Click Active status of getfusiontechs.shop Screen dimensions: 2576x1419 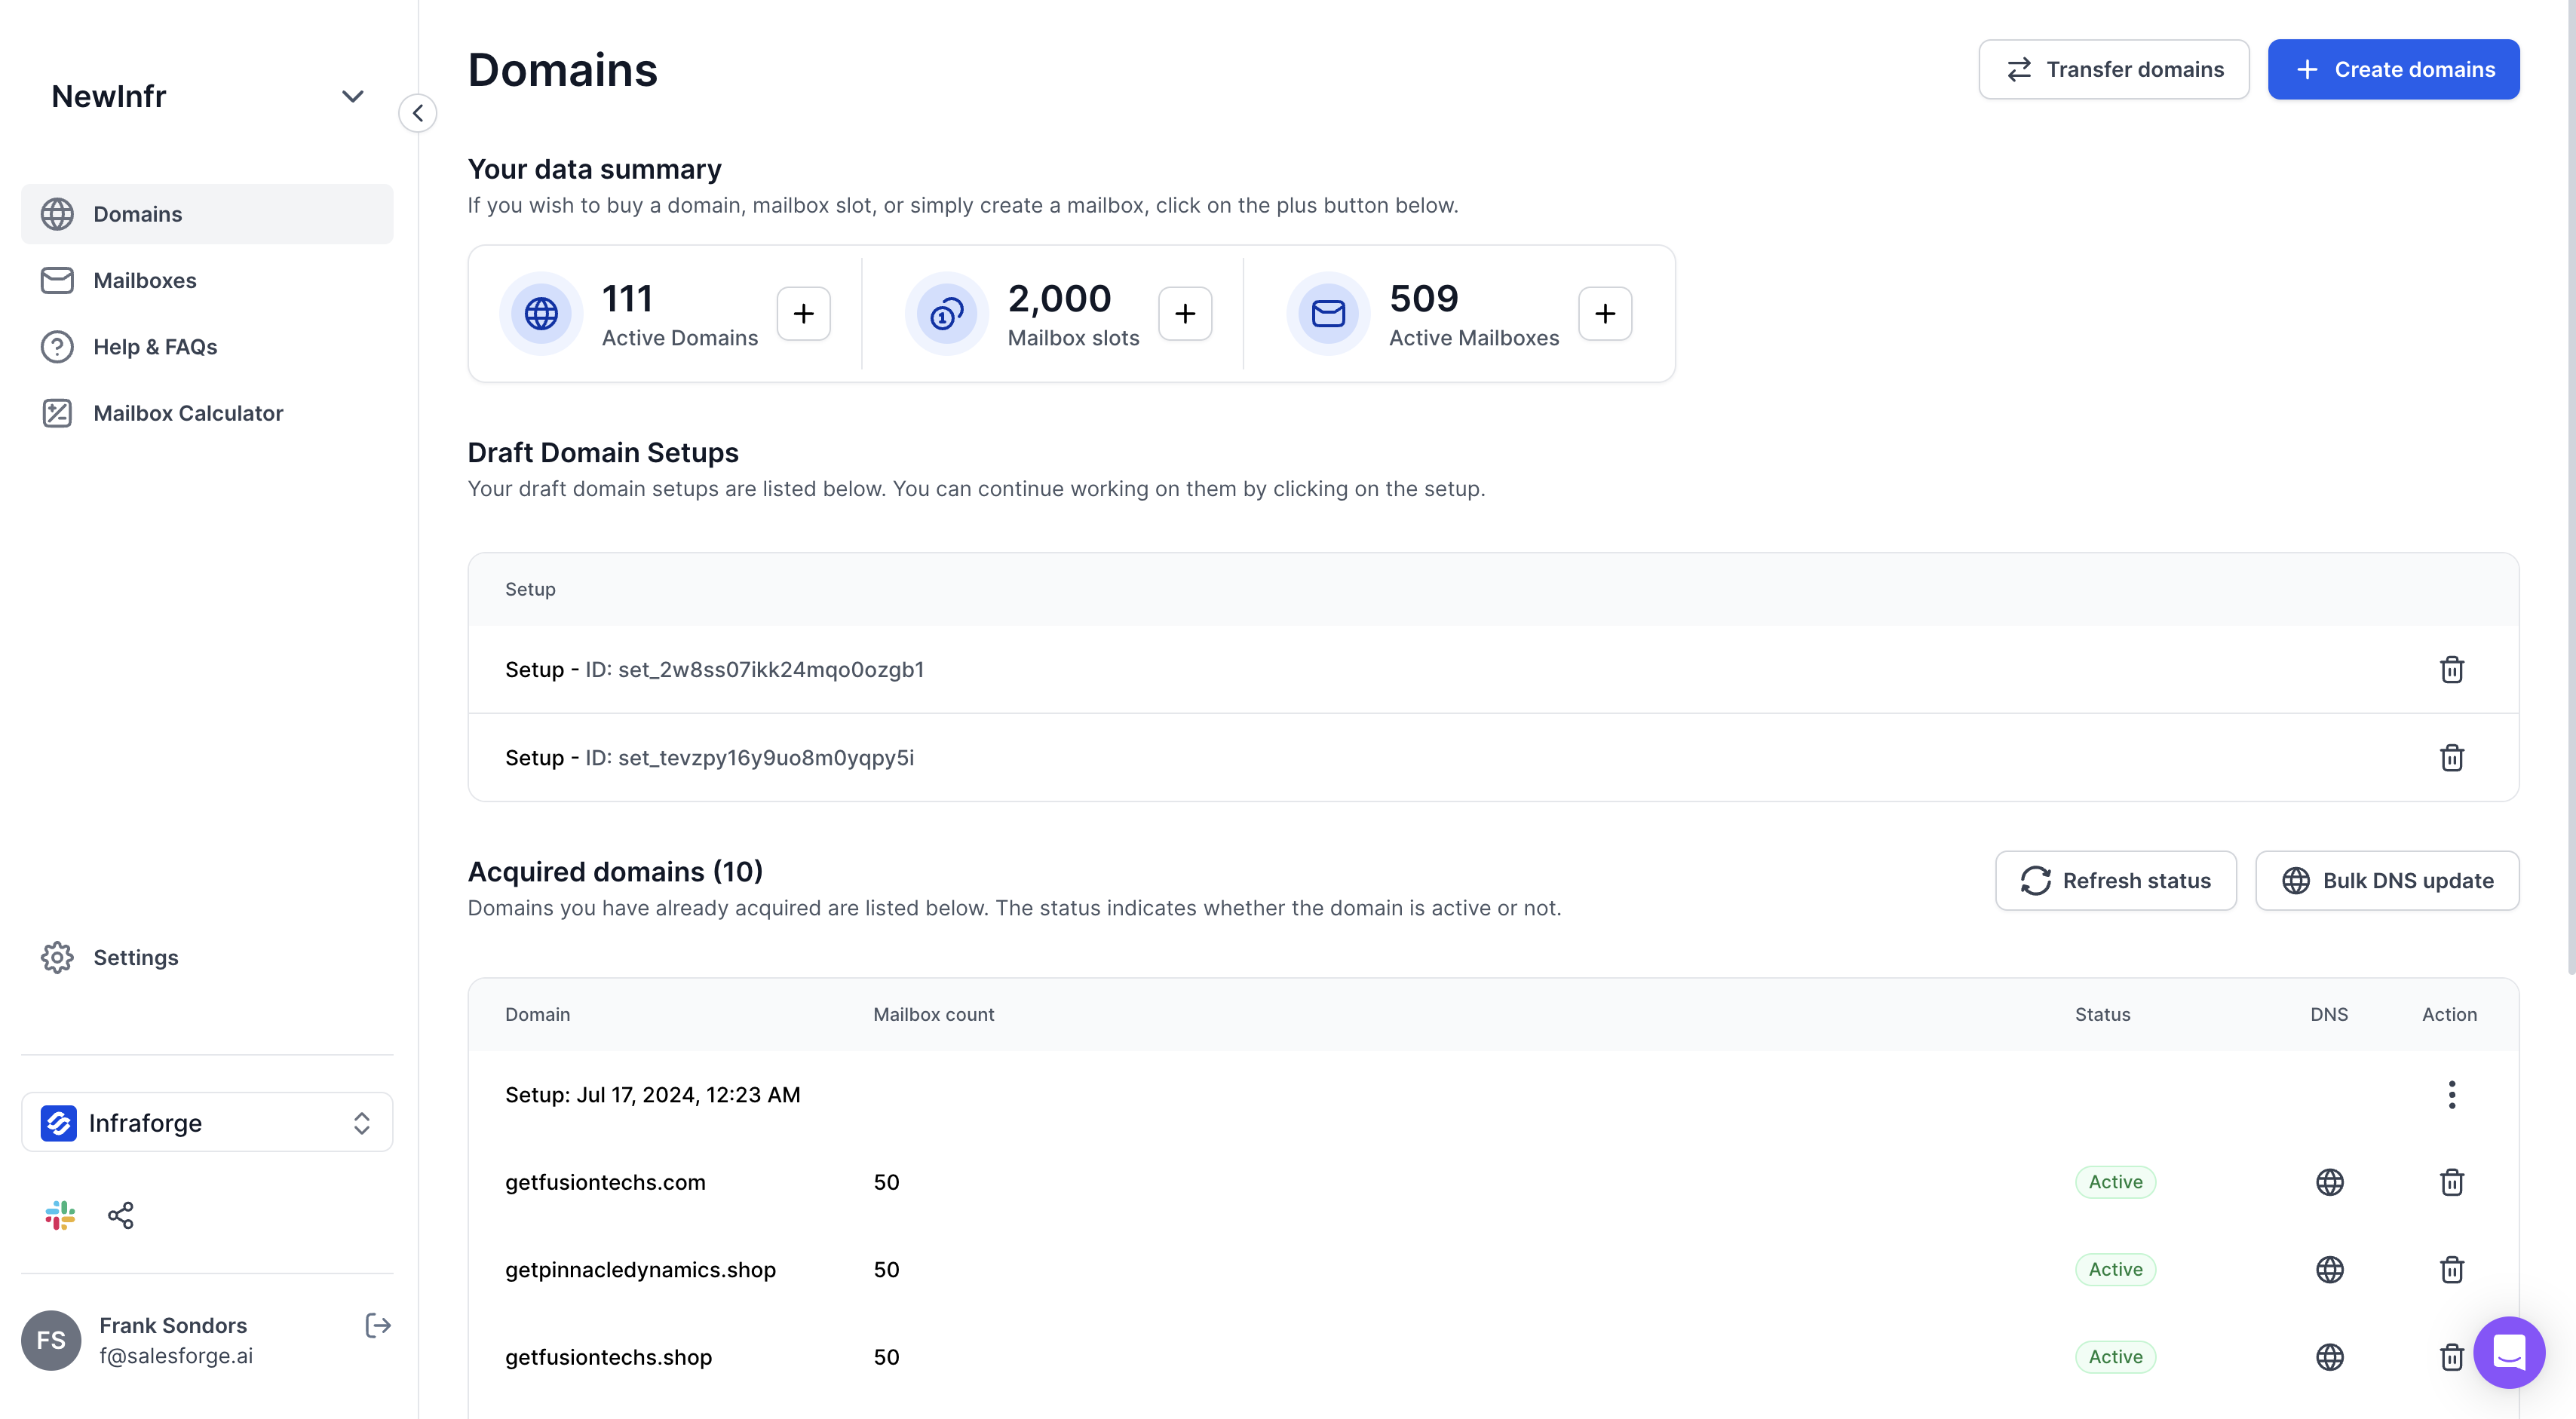click(2115, 1357)
